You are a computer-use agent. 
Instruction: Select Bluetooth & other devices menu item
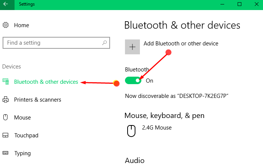click(x=46, y=82)
